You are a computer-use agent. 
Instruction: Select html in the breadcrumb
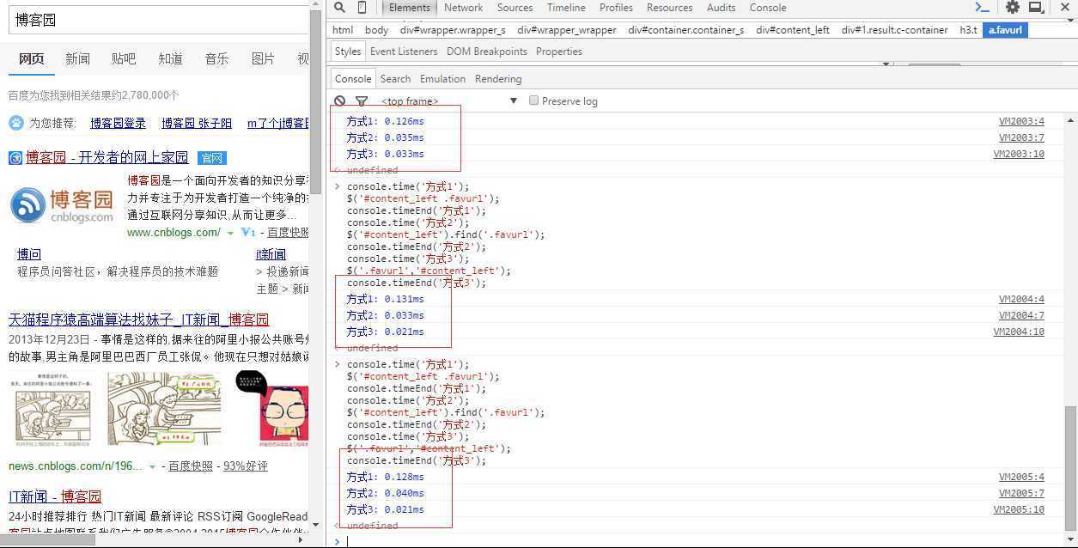click(343, 30)
